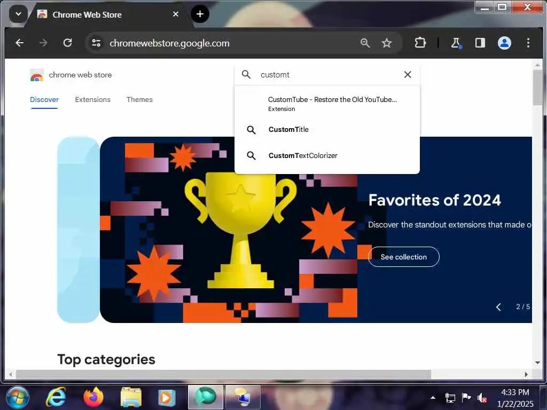Focus the search field containing 'customt'
Image resolution: width=547 pixels, height=410 pixels.
pos(328,75)
